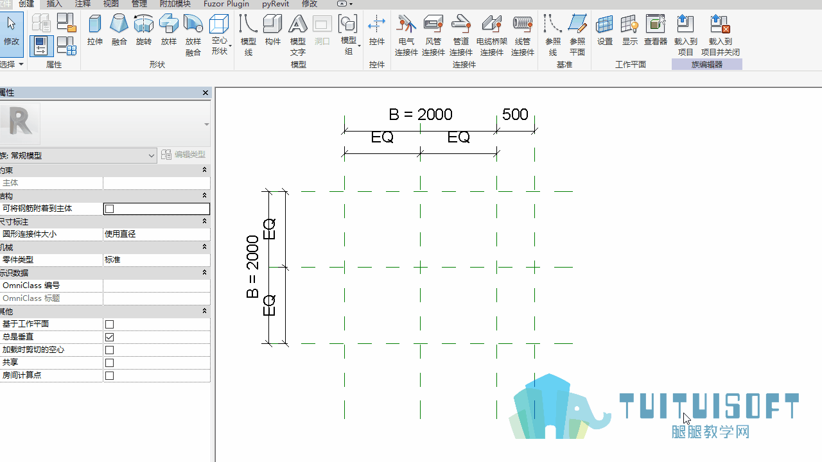Select the Model Line (模型线) tool
This screenshot has width=822, height=462.
click(x=249, y=35)
